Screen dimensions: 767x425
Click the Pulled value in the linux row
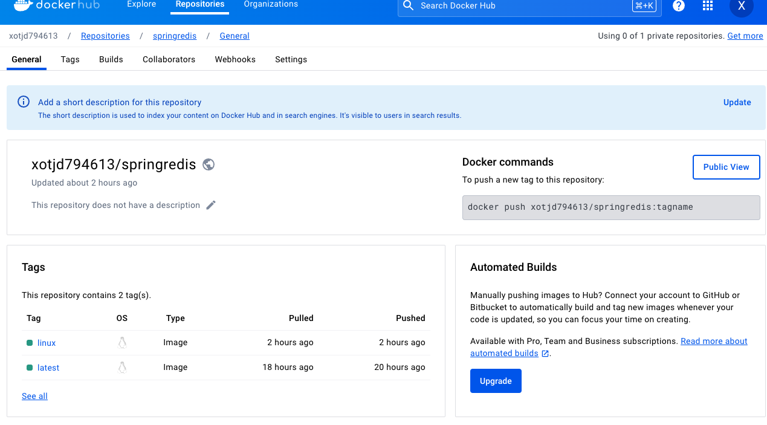click(x=290, y=342)
